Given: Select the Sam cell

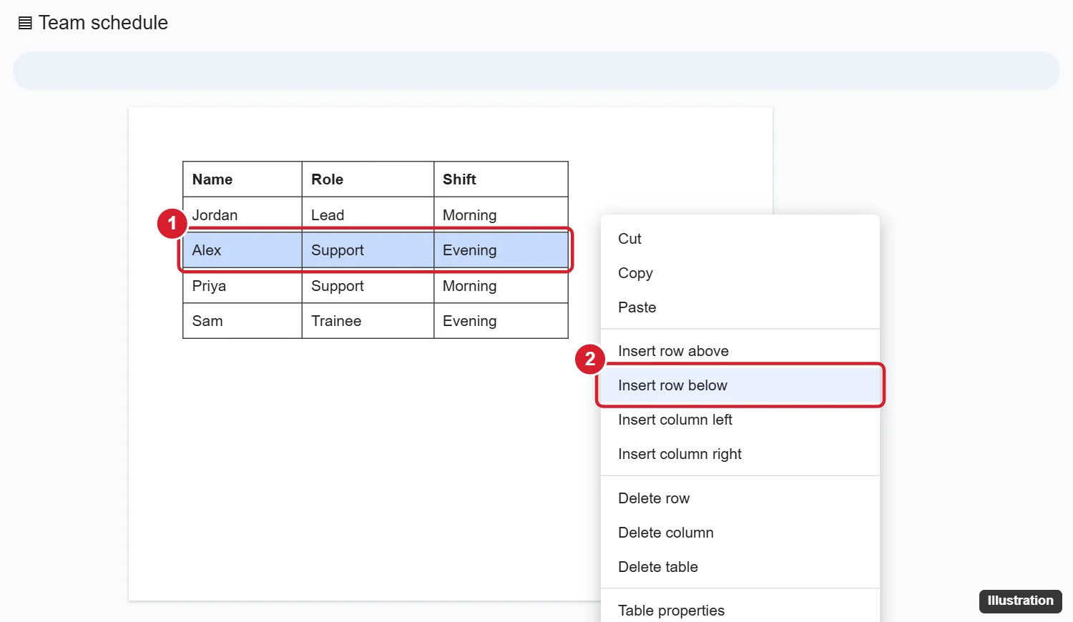Looking at the screenshot, I should (242, 321).
